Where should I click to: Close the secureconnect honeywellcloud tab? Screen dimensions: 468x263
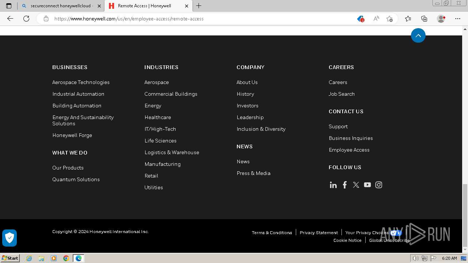[x=99, y=6]
